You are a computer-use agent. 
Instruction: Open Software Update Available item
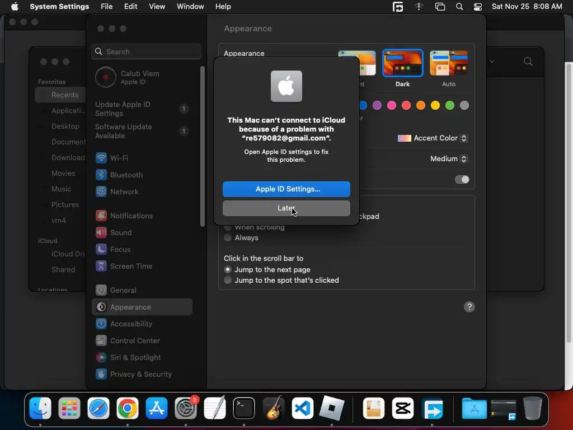point(142,131)
